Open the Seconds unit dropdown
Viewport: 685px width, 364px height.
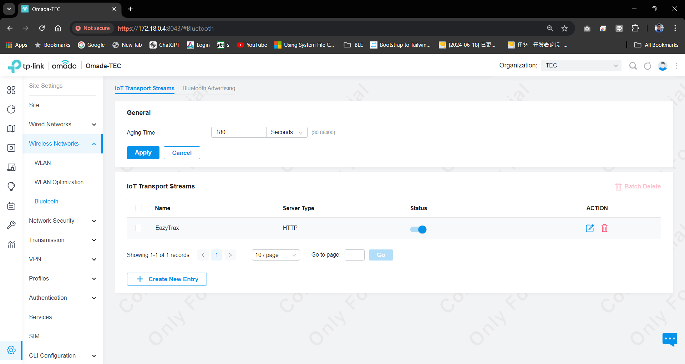pos(287,132)
